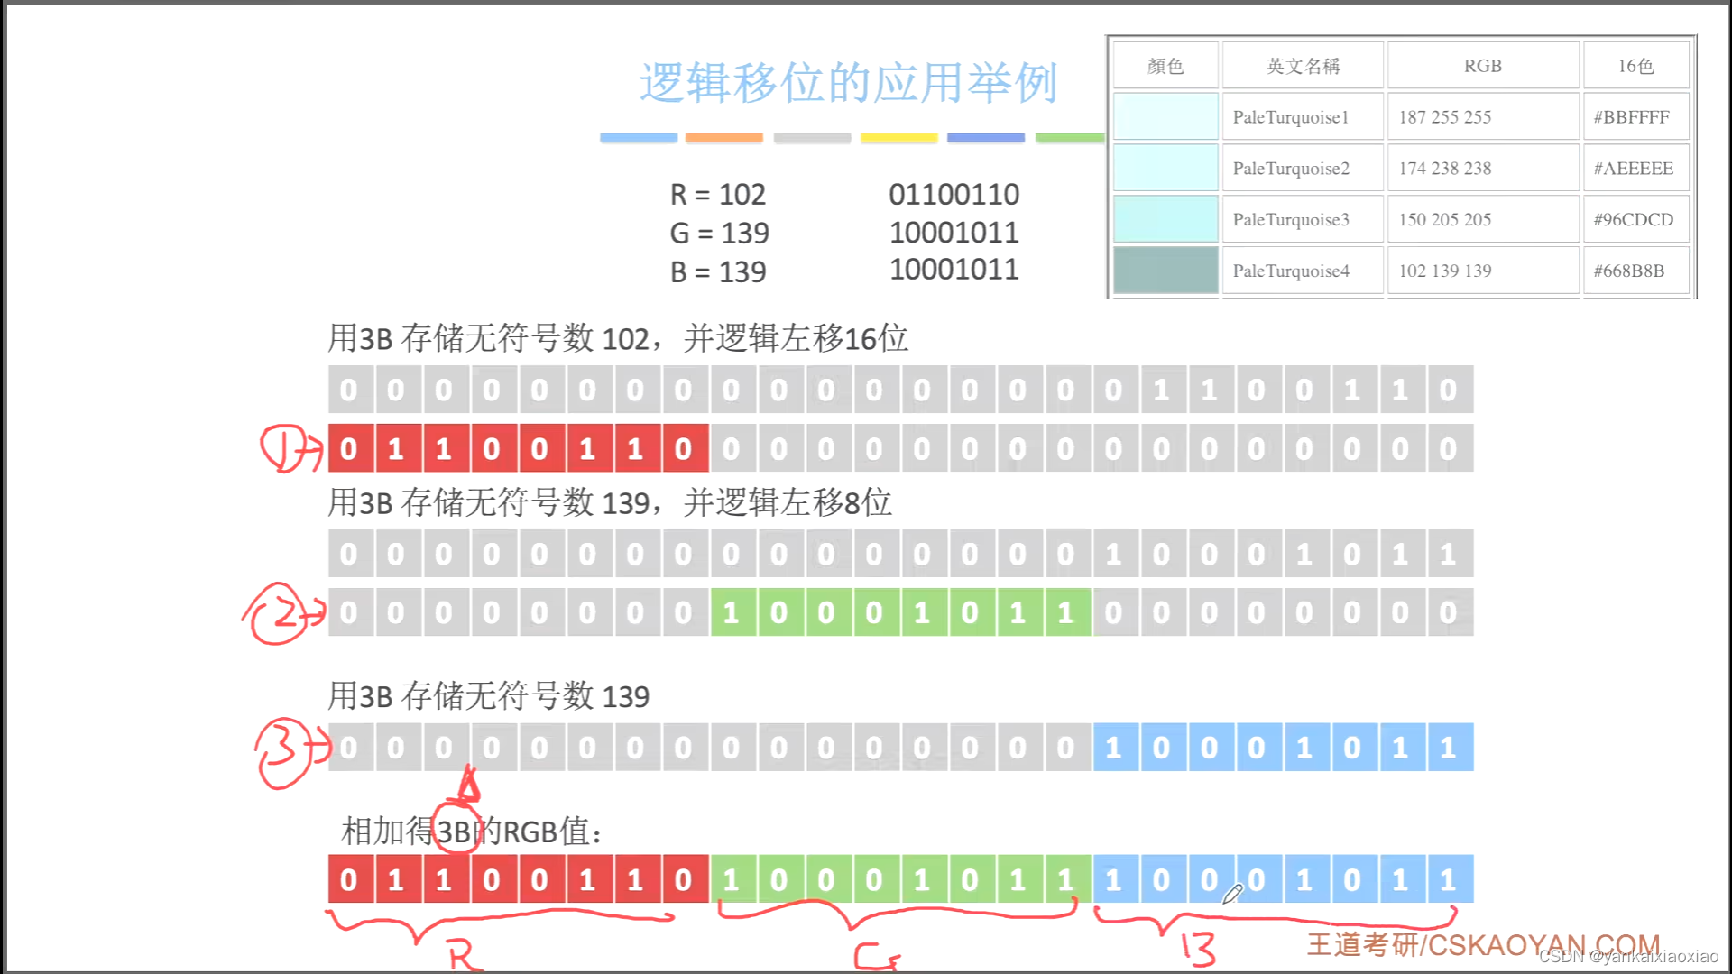Image resolution: width=1732 pixels, height=974 pixels.
Task: Click the 16色 column header
Action: (x=1635, y=66)
